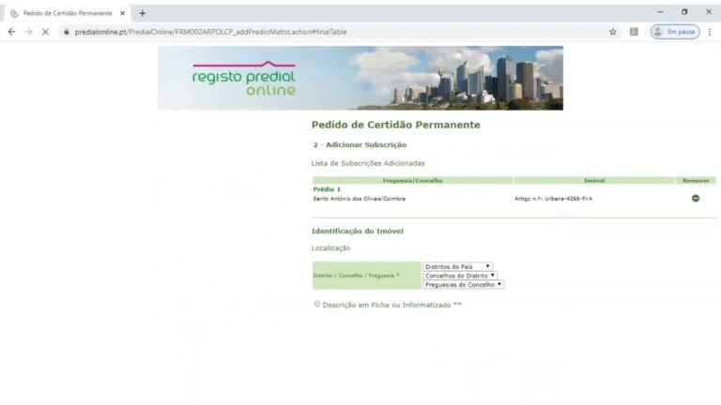Switch to Pedido de Certidão Permanente tab
721x405 pixels.
coord(66,13)
